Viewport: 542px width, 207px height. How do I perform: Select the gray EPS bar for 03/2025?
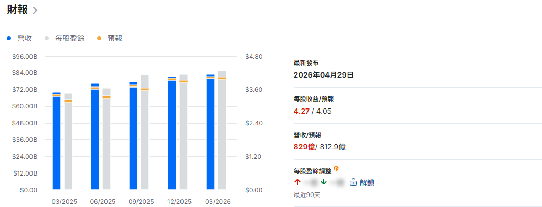(x=68, y=141)
